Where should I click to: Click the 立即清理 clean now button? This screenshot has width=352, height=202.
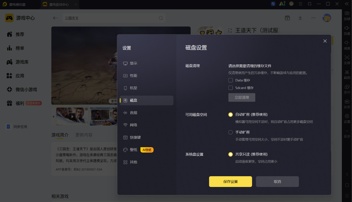[242, 98]
